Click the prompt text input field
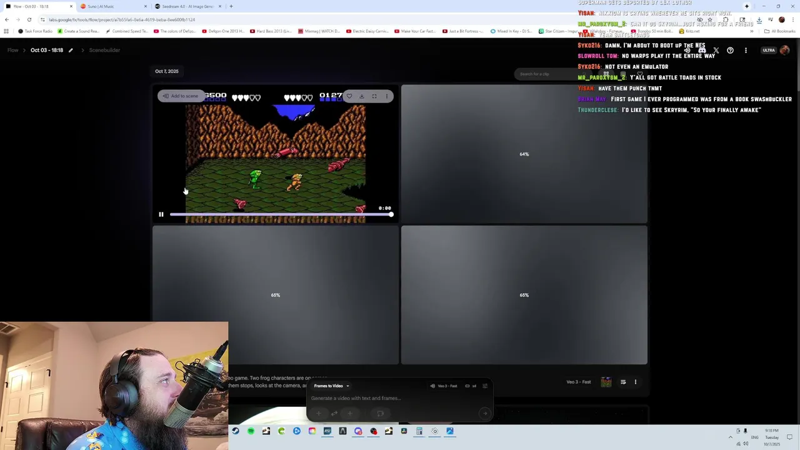This screenshot has height=450, width=800. (x=399, y=398)
